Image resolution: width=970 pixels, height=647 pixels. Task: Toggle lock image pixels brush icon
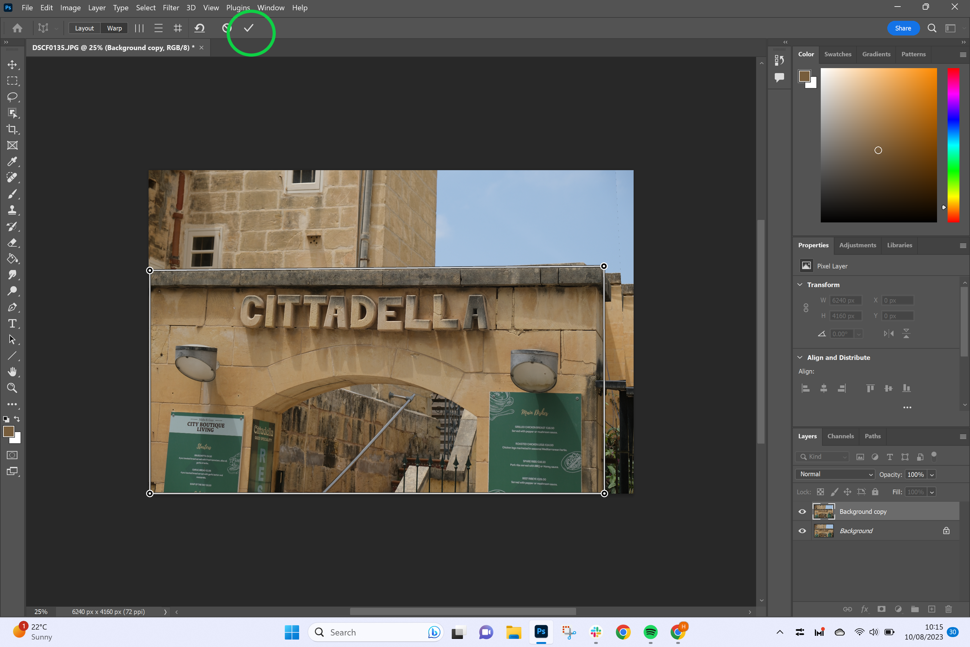(834, 492)
